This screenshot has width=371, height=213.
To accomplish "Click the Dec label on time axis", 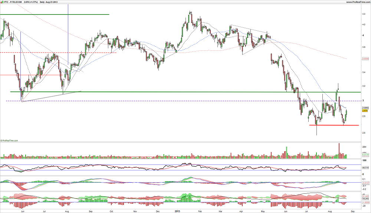I will pyautogui.click(x=157, y=211).
